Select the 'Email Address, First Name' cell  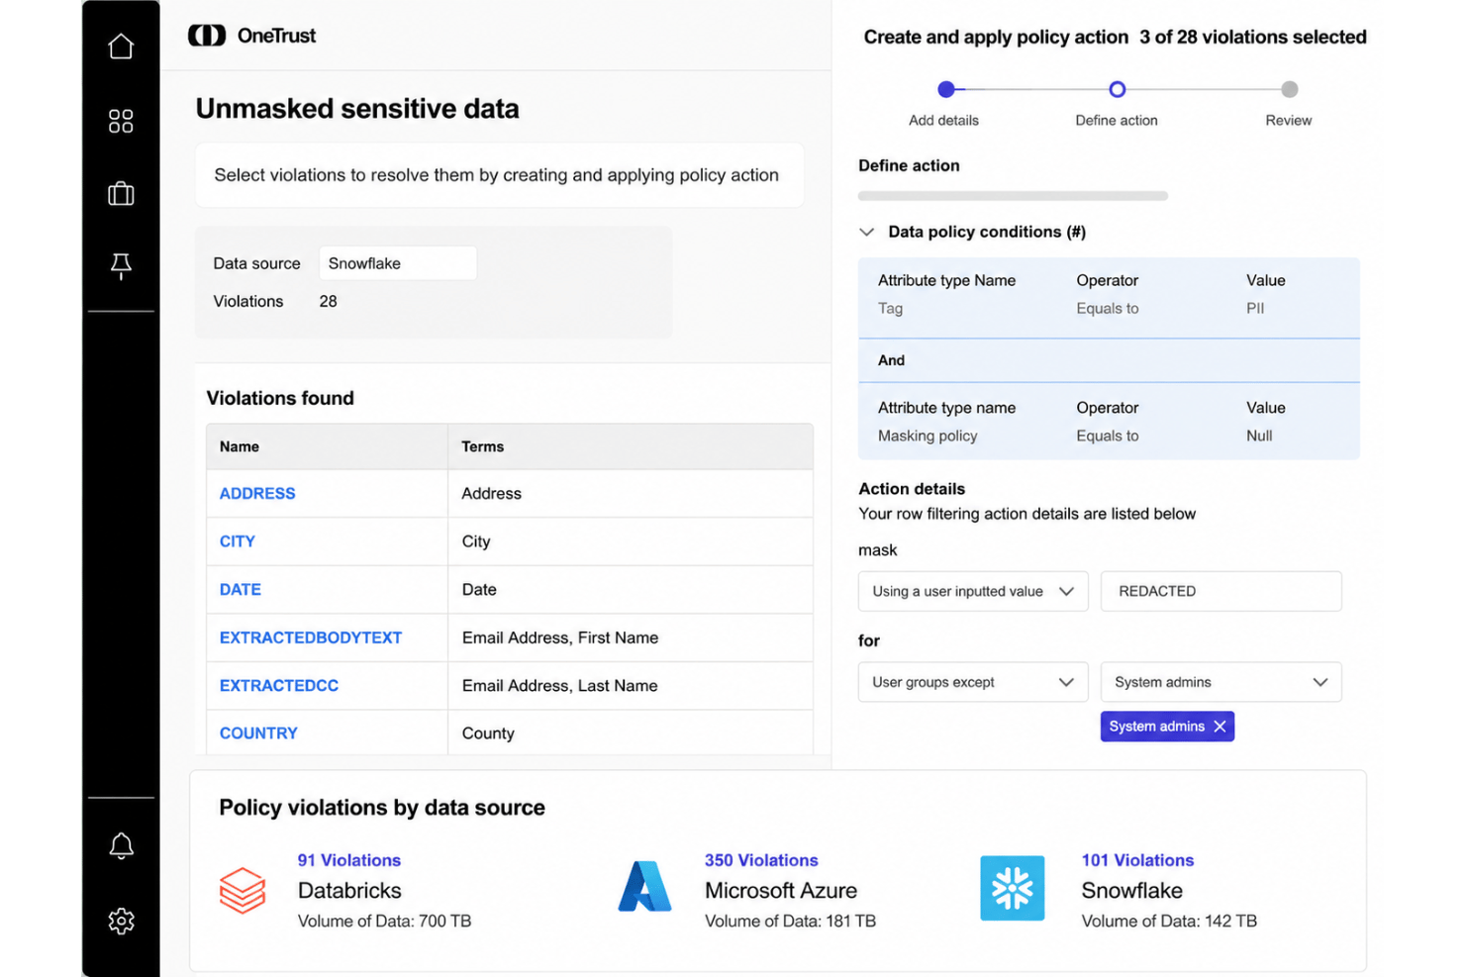tap(631, 637)
